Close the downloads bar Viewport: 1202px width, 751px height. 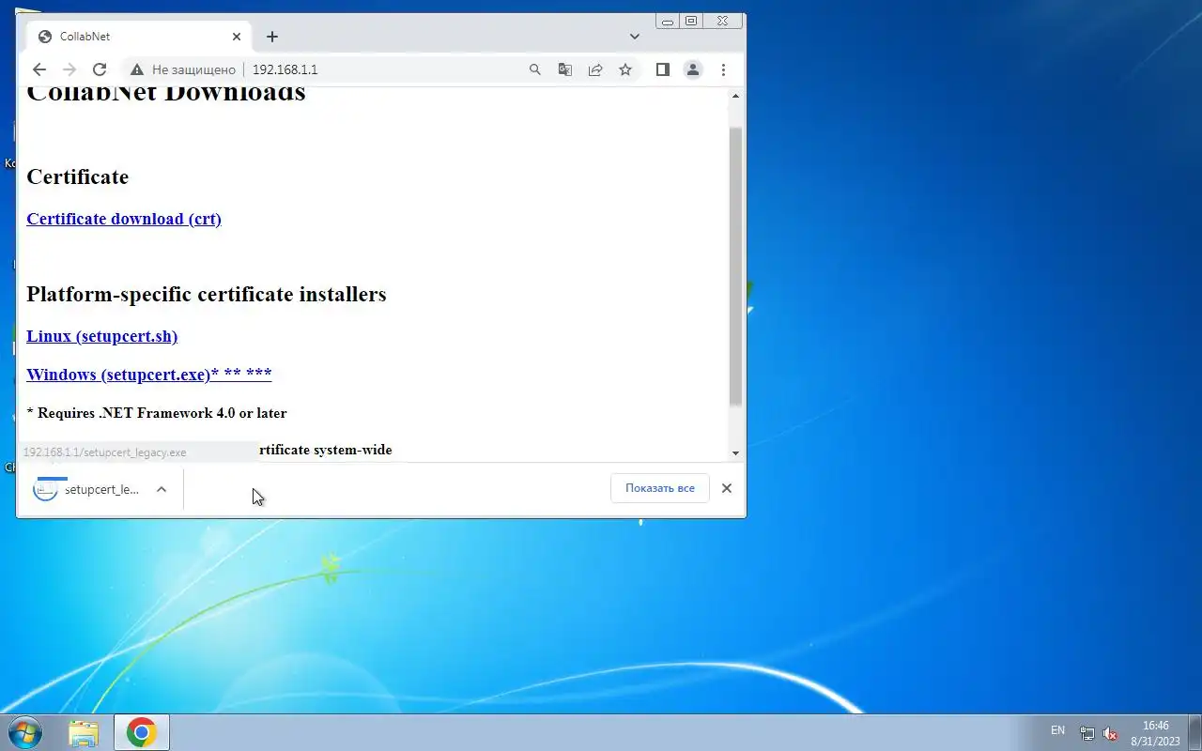[x=726, y=488]
